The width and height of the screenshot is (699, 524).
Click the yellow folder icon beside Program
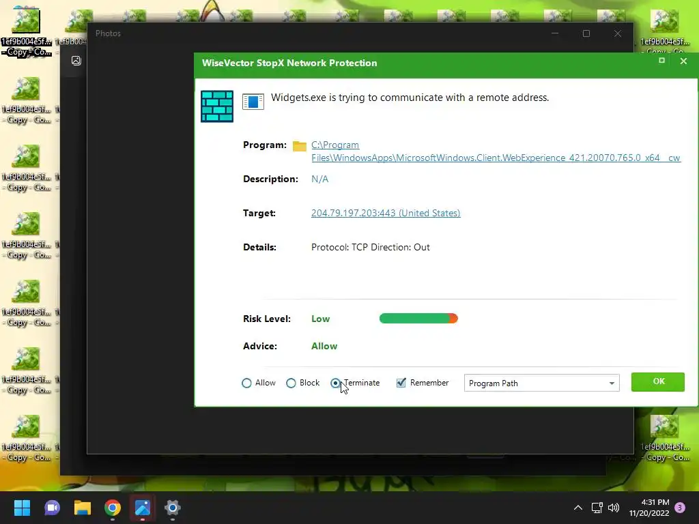click(300, 146)
